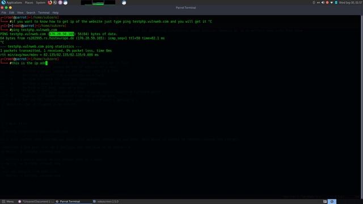Click the highlighted IP address 176.28.50.165
The width and height of the screenshot is (363, 204).
(62, 34)
